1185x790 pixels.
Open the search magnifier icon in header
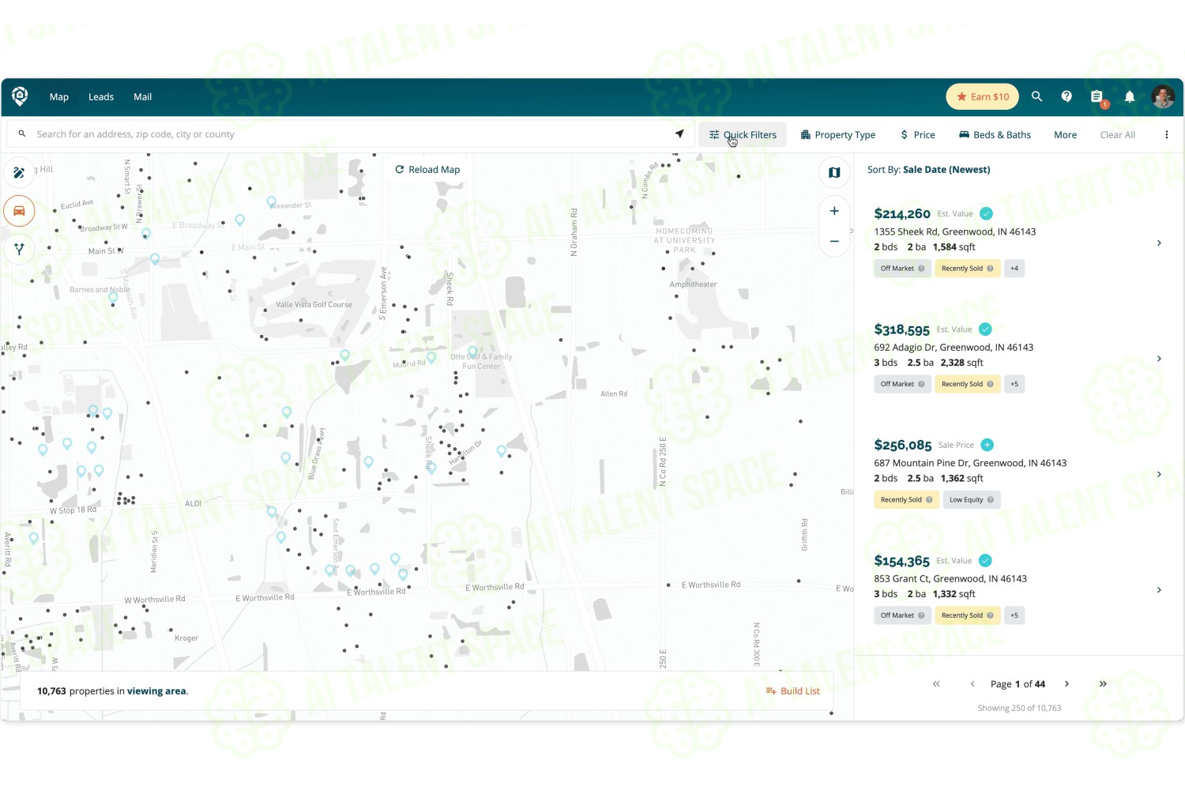1037,96
